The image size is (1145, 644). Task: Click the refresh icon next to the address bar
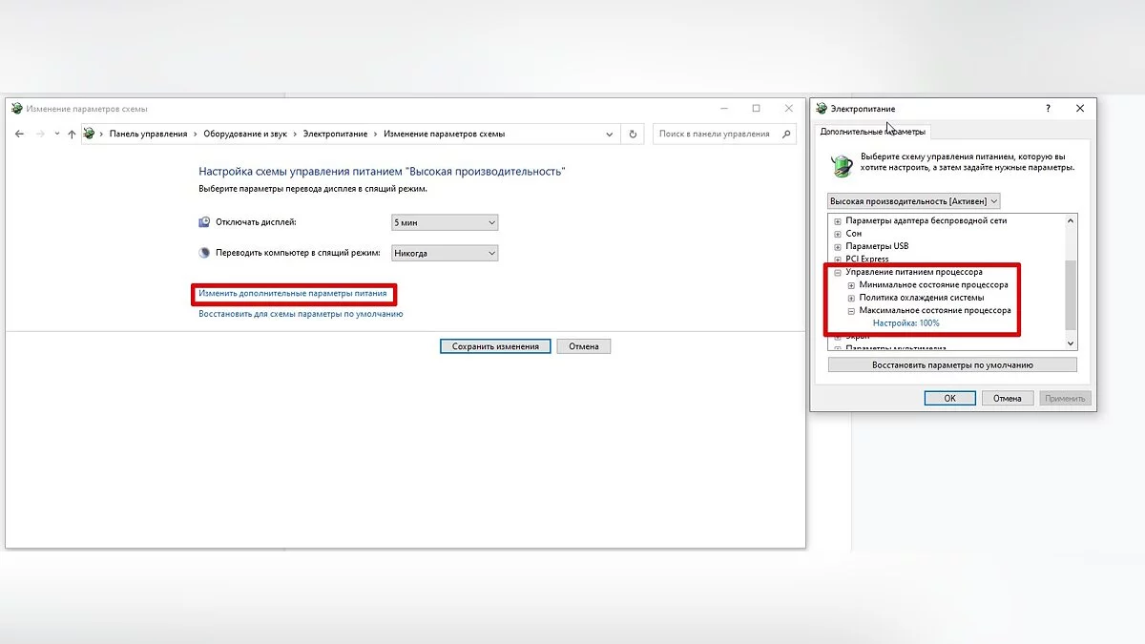point(633,135)
